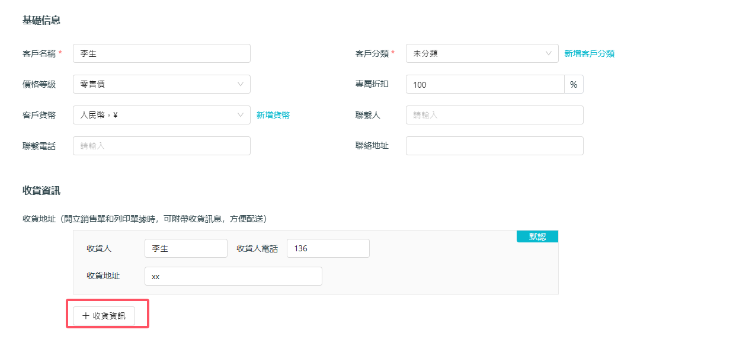This screenshot has width=730, height=339.
Task: Click the 專屬折扣 field showing 100
Action: click(x=484, y=84)
